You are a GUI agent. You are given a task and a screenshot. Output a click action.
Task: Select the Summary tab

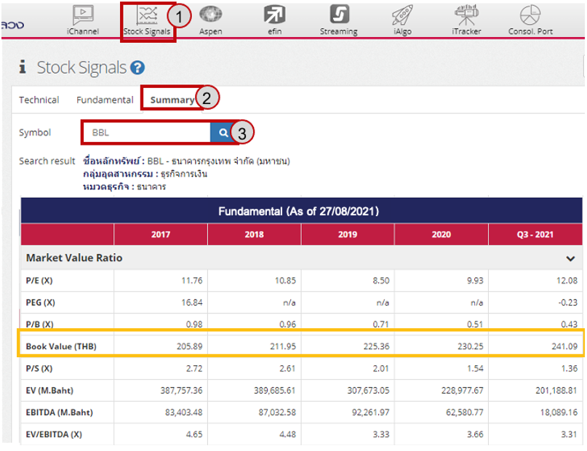171,100
